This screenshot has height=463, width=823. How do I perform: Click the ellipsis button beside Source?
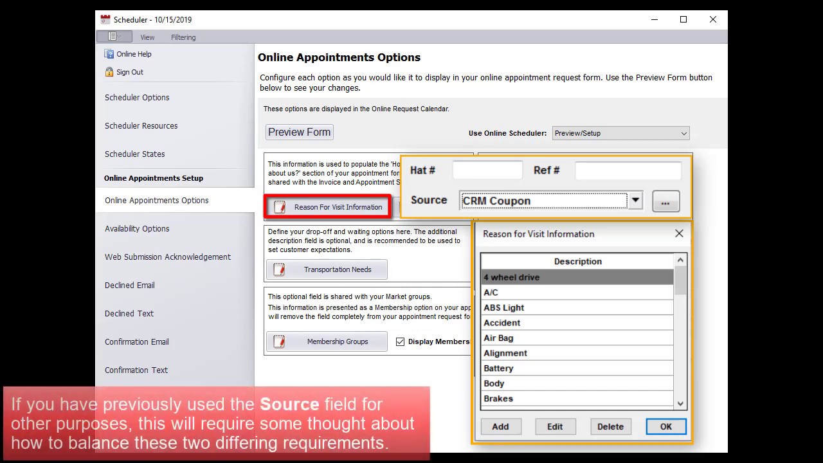click(665, 201)
